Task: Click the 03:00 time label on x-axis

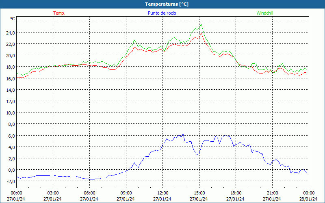Action: tap(53, 193)
